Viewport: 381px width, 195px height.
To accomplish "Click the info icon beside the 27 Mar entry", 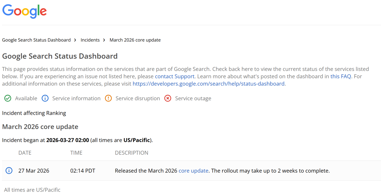I will click(x=8, y=171).
